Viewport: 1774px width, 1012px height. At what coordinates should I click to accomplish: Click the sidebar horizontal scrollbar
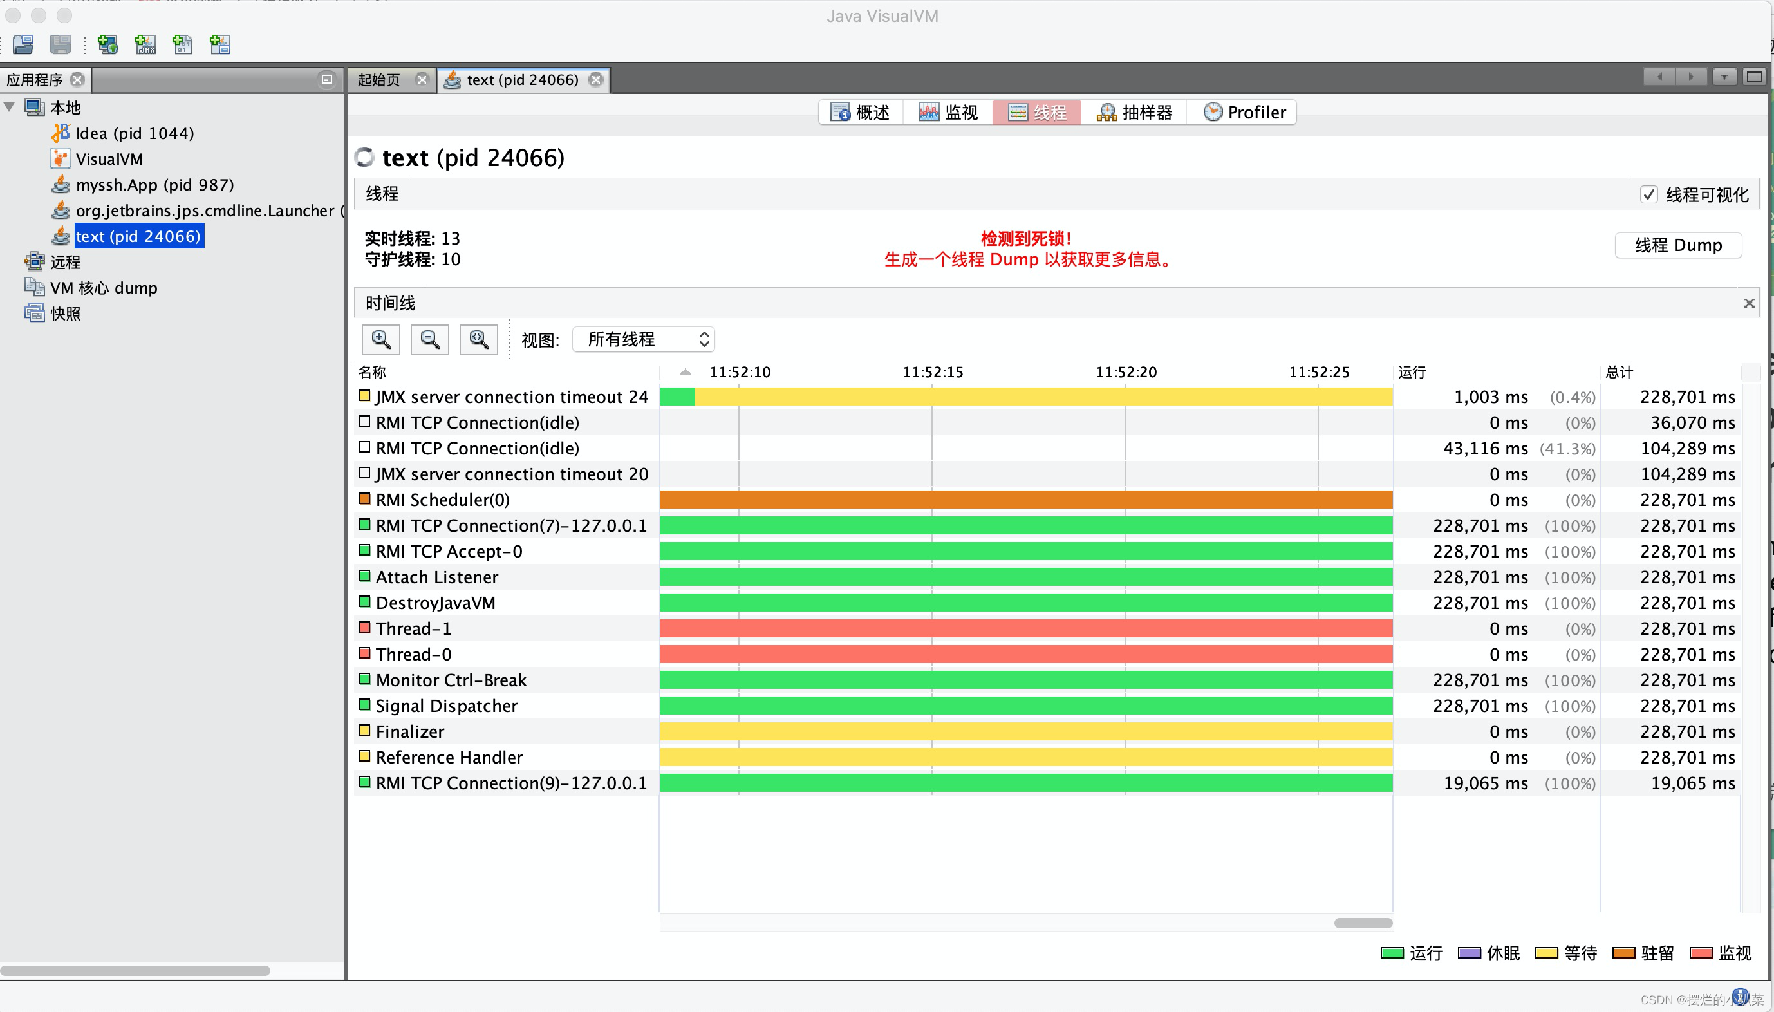click(135, 970)
